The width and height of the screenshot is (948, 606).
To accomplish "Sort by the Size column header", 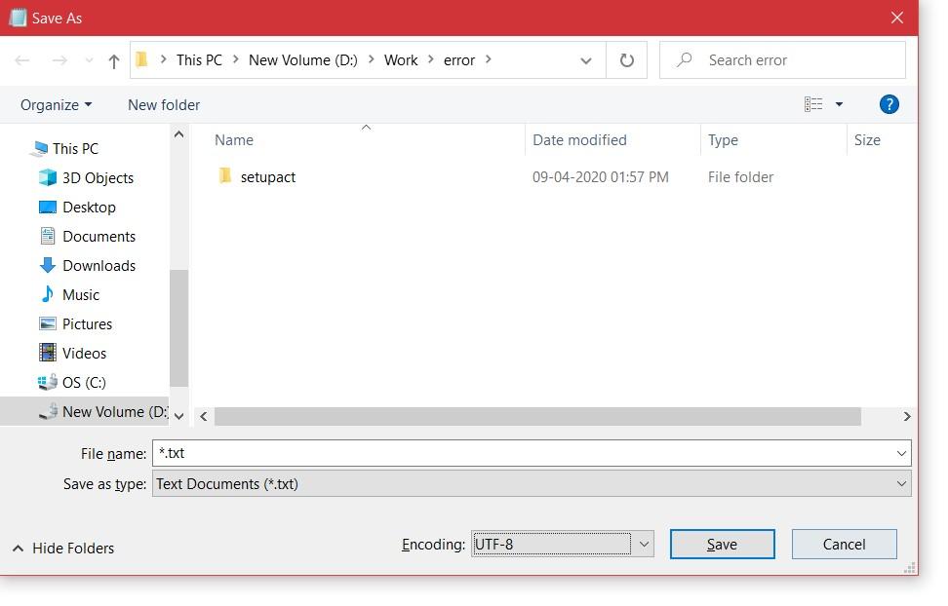I will coord(867,140).
